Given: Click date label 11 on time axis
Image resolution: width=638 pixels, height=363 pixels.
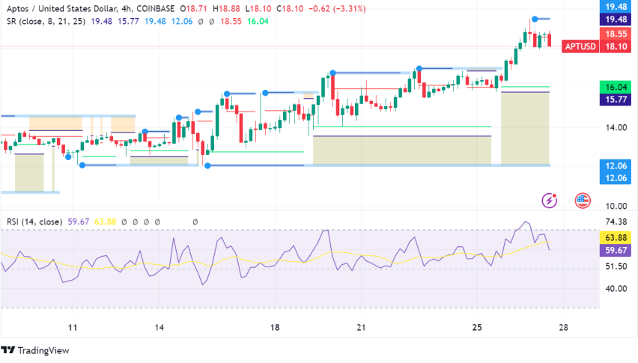Looking at the screenshot, I should tap(73, 327).
